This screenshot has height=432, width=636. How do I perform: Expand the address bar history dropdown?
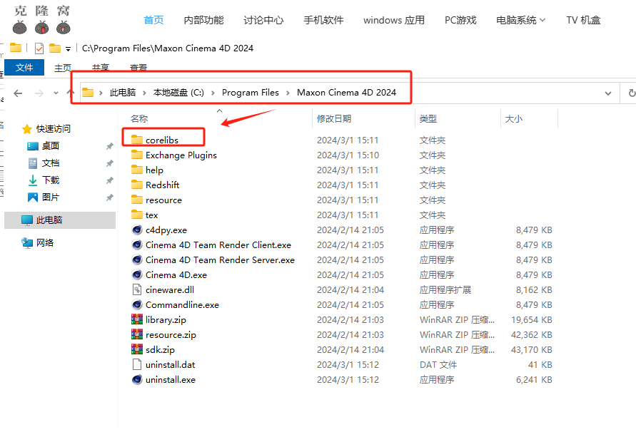pos(608,93)
